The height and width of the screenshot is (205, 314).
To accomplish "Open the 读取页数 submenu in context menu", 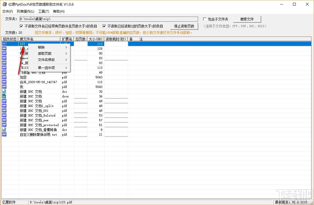I will (49, 53).
